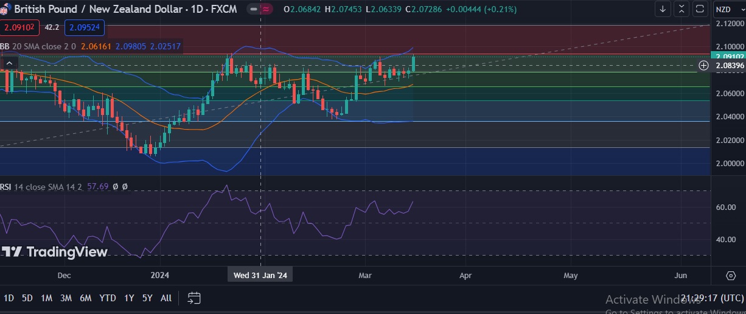Click the spread value 42.2
746x314 pixels.
tap(52, 27)
